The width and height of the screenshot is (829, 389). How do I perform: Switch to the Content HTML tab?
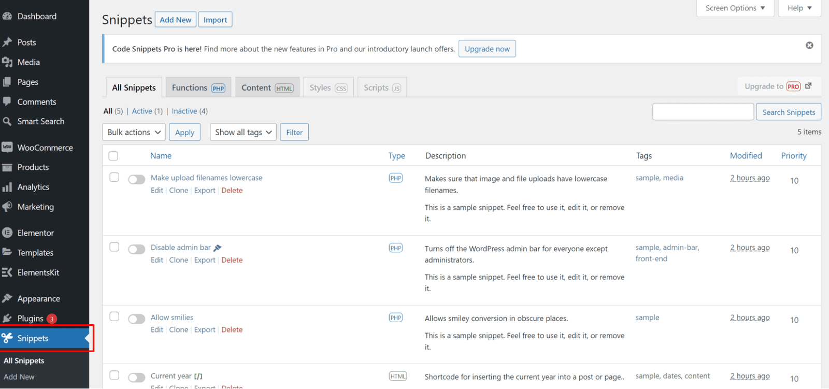tap(267, 88)
